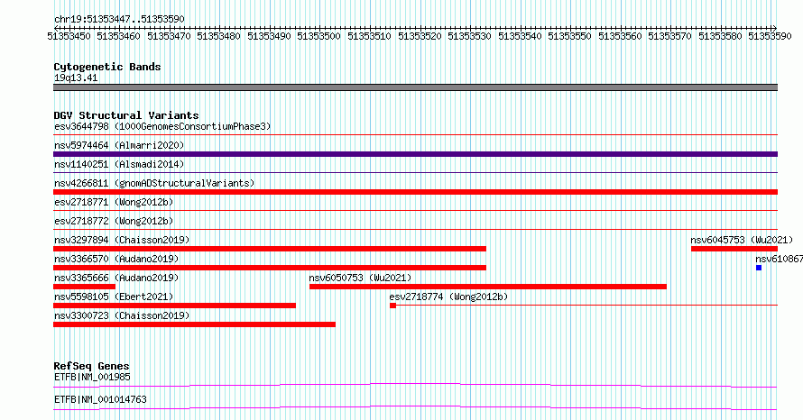Select the short red nsv3365666 bar

[85, 287]
